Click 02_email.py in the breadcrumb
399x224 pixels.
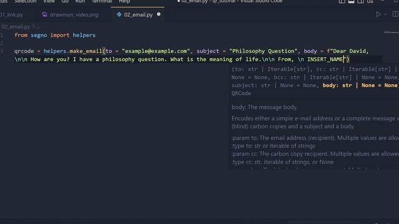(16, 27)
